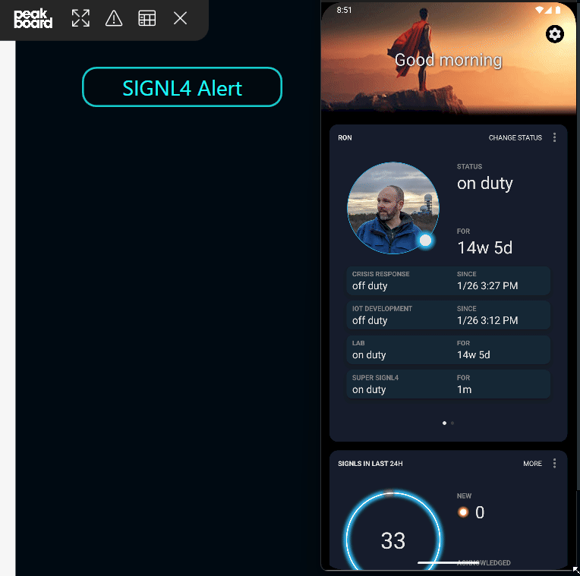Tap '1/26 3:12 PM' since value
The image size is (580, 576).
tap(487, 320)
